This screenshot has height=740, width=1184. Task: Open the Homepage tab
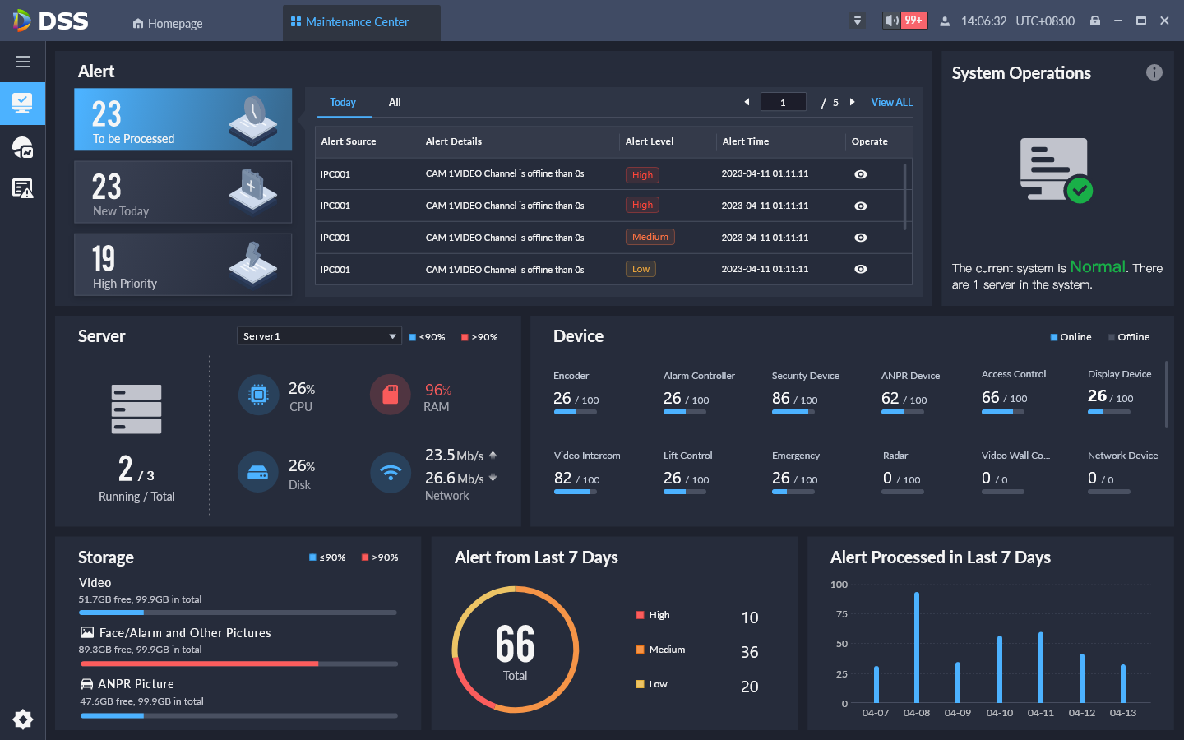(168, 24)
